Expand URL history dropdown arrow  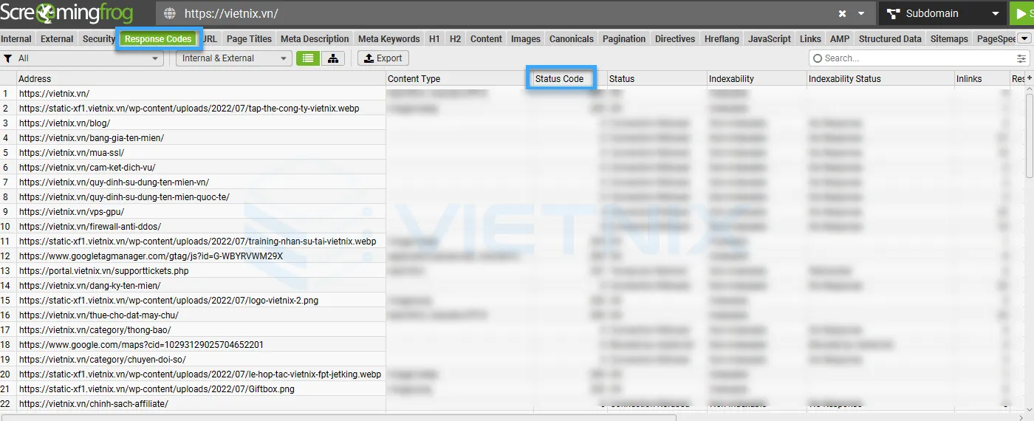pos(861,13)
